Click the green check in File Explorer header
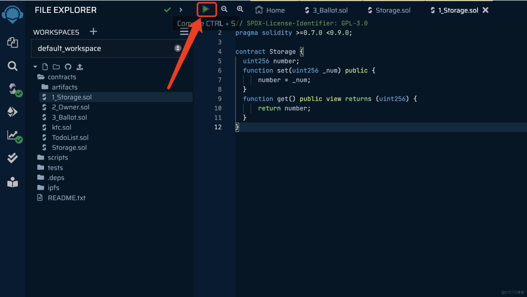The height and width of the screenshot is (297, 527). [x=167, y=10]
